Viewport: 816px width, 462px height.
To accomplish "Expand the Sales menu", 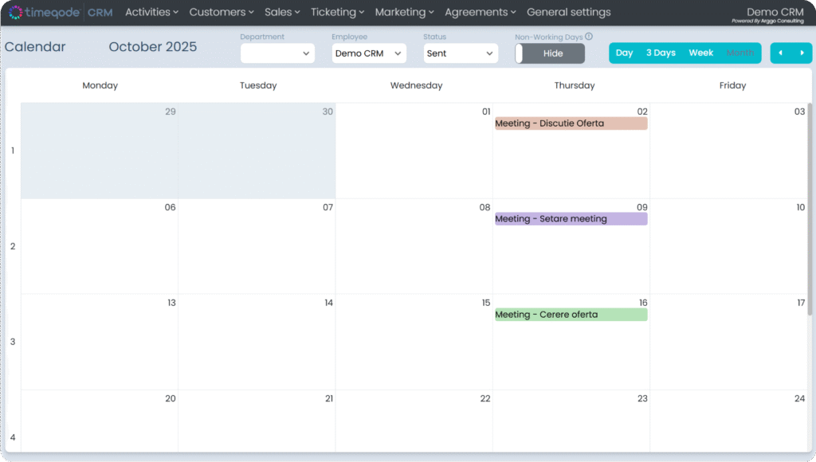I will [x=282, y=13].
